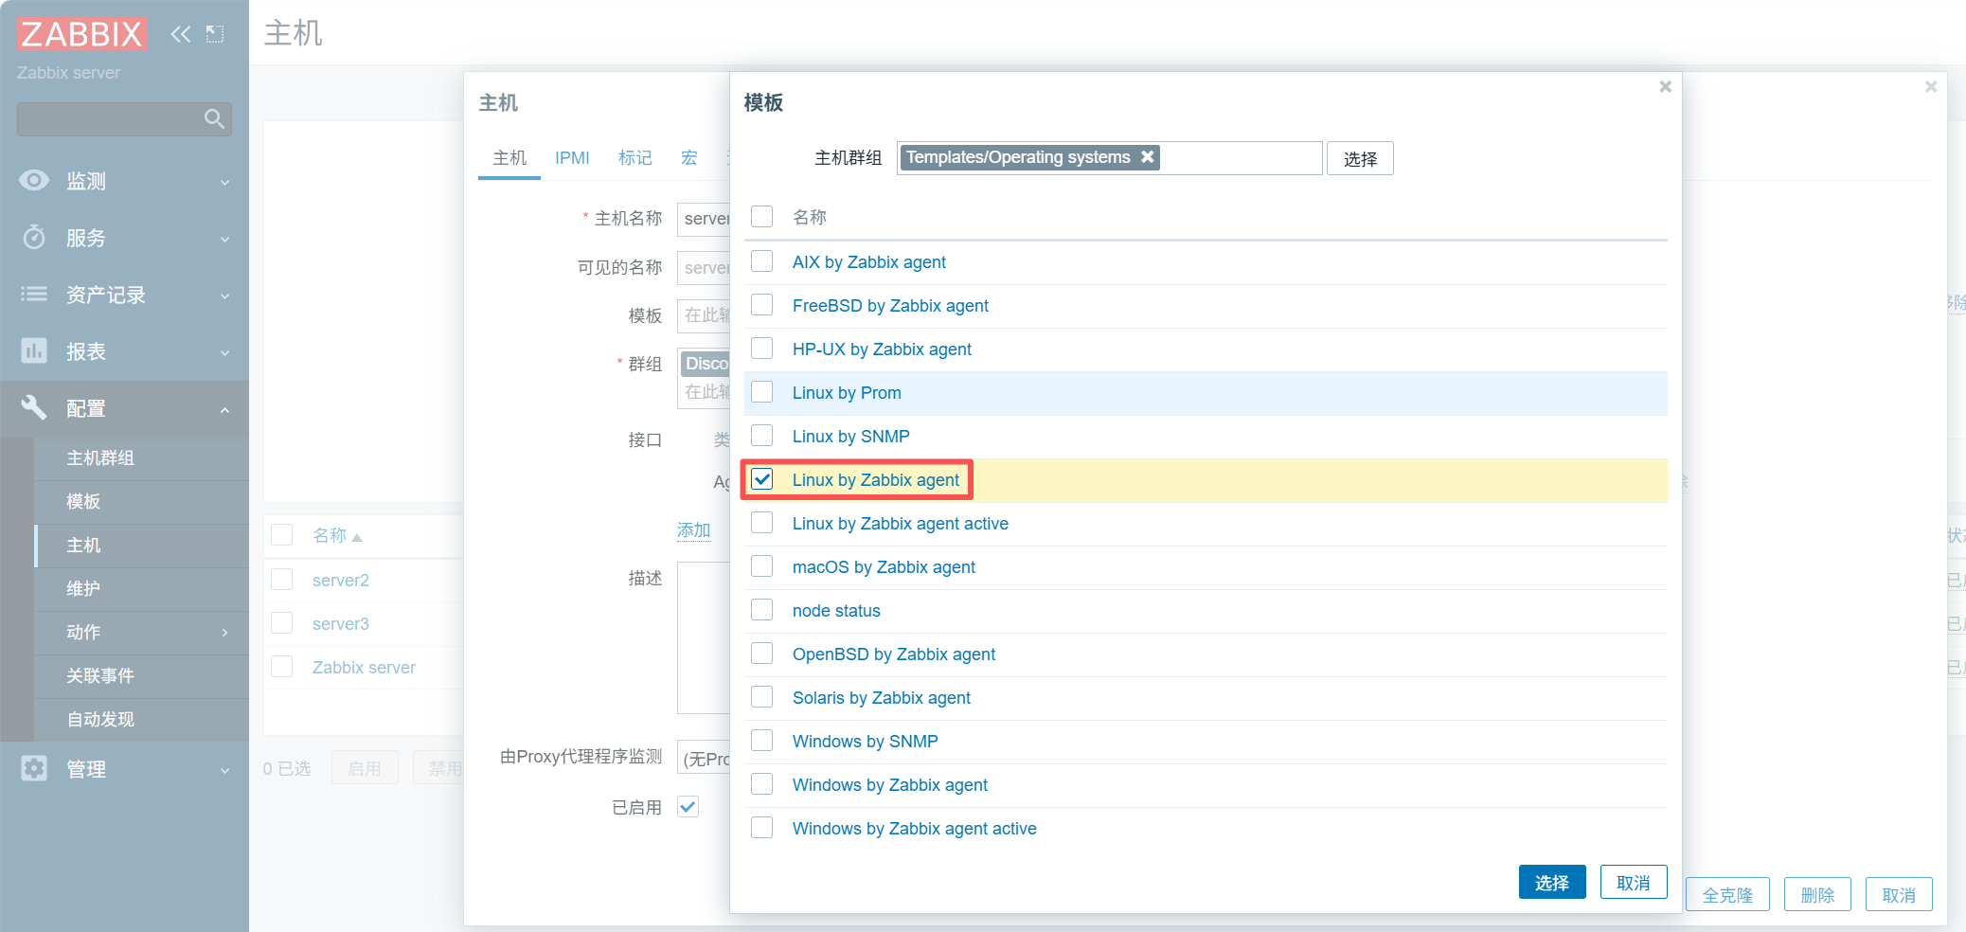Close the 主机 host dialog

click(x=1931, y=87)
